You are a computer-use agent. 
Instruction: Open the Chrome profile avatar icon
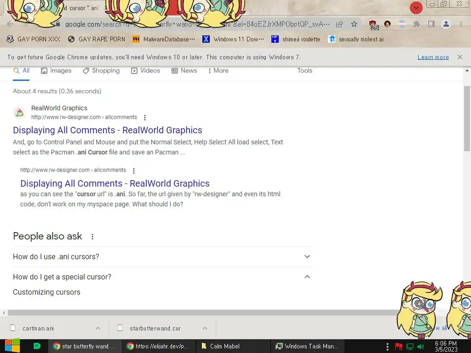tap(446, 24)
